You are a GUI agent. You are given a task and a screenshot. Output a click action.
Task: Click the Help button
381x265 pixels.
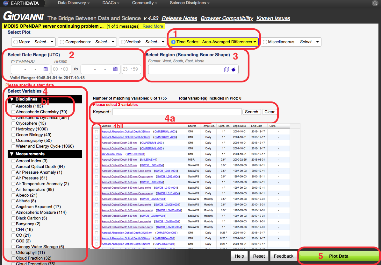239,256
